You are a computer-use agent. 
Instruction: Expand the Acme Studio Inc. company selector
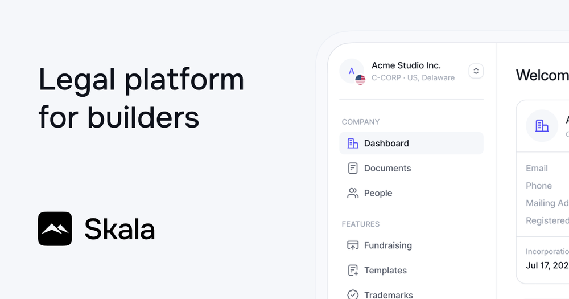pyautogui.click(x=411, y=71)
